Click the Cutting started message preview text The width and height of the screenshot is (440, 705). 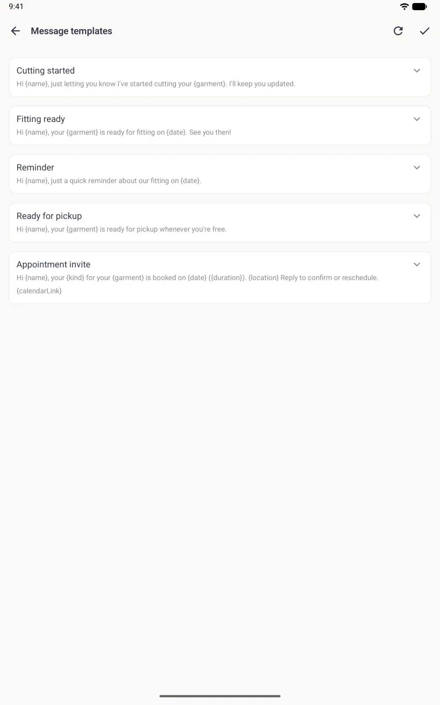(x=156, y=84)
